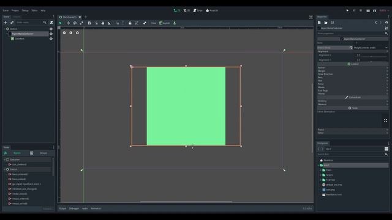Open the Debug menu
This screenshot has height=220, width=392.
(25, 10)
